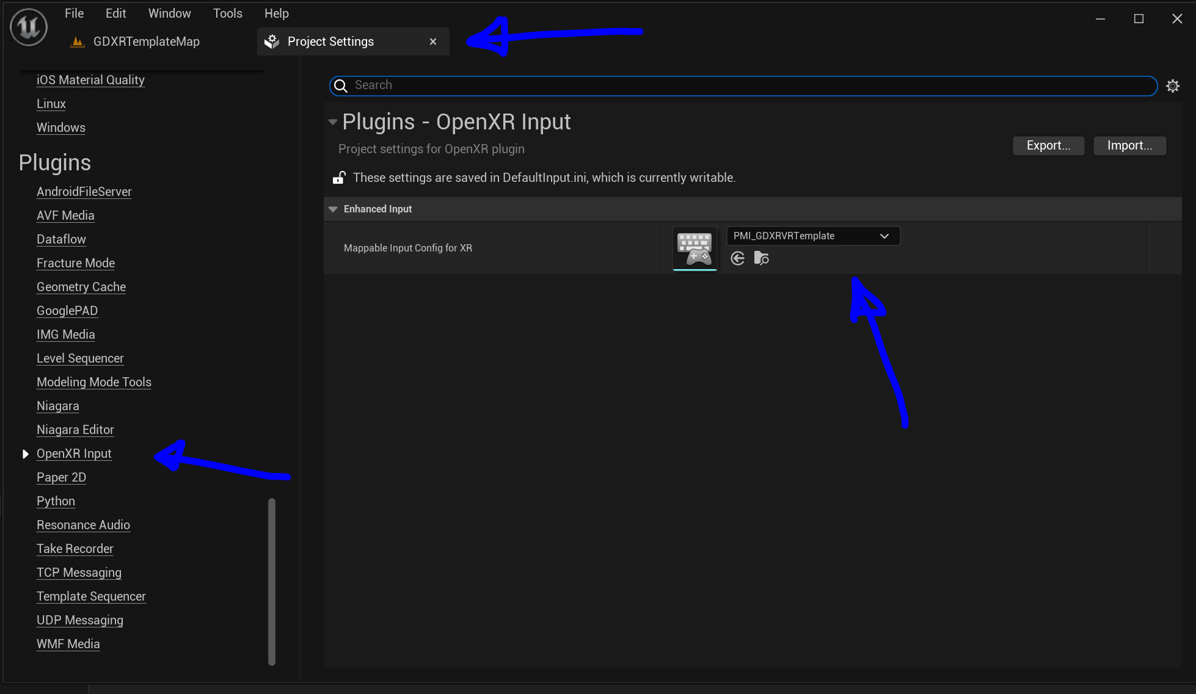Image resolution: width=1196 pixels, height=694 pixels.
Task: Open Python plugin settings
Action: tap(56, 501)
